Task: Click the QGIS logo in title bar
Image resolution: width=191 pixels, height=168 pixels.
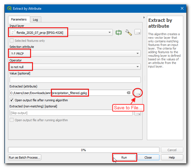Action: coord(9,8)
